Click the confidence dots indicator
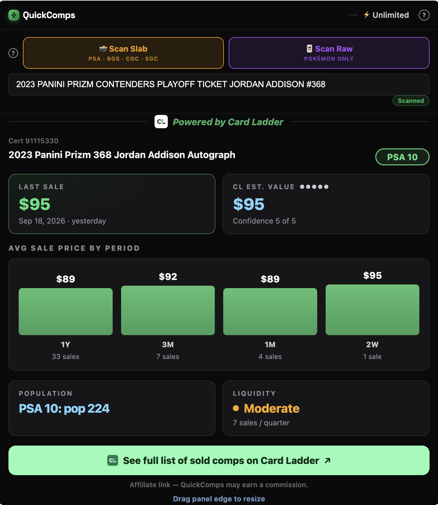Viewport: 438px width, 505px height. tap(314, 187)
